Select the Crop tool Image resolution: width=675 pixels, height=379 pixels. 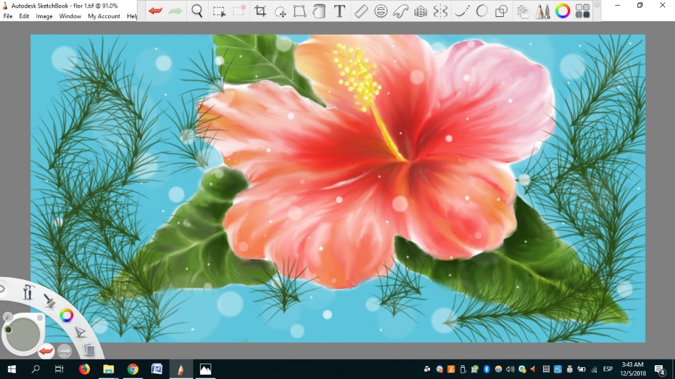point(260,11)
